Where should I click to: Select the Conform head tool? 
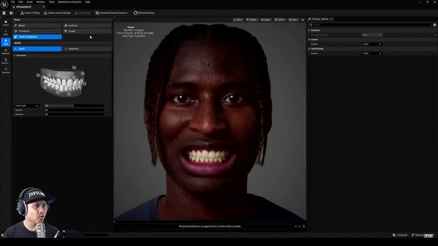click(87, 25)
